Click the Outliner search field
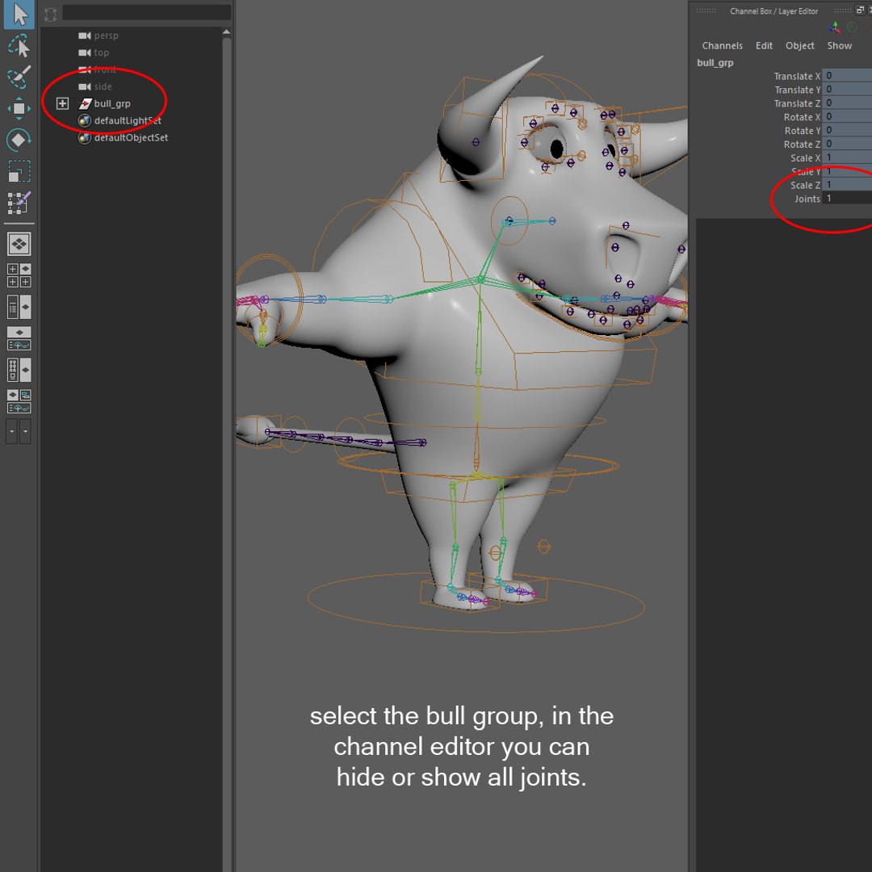Viewport: 872px width, 872px height. click(147, 12)
